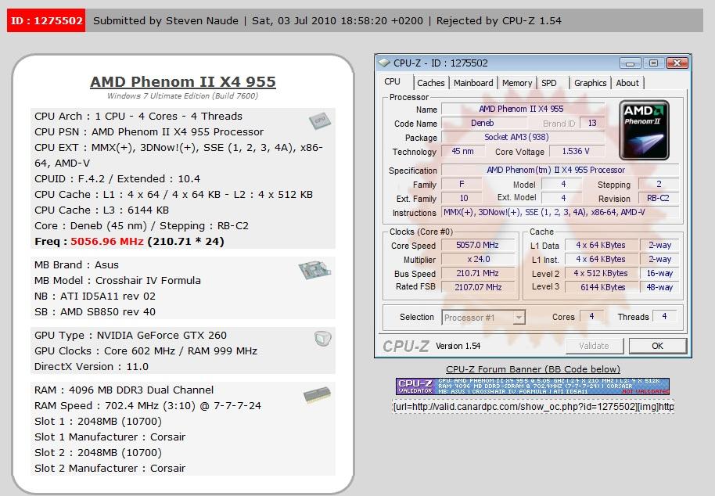Click the Core Speed value 5057.0 MHz
715x496 pixels.
point(478,246)
